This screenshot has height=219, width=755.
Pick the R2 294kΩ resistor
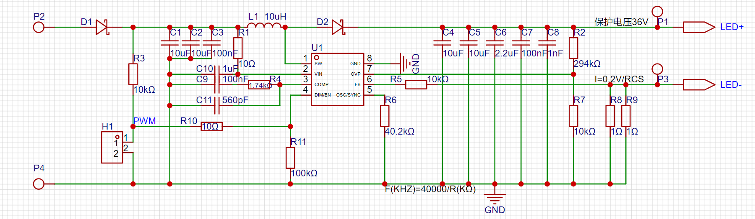(x=573, y=48)
